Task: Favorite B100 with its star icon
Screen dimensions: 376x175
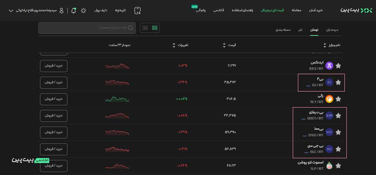Action: 338,132
